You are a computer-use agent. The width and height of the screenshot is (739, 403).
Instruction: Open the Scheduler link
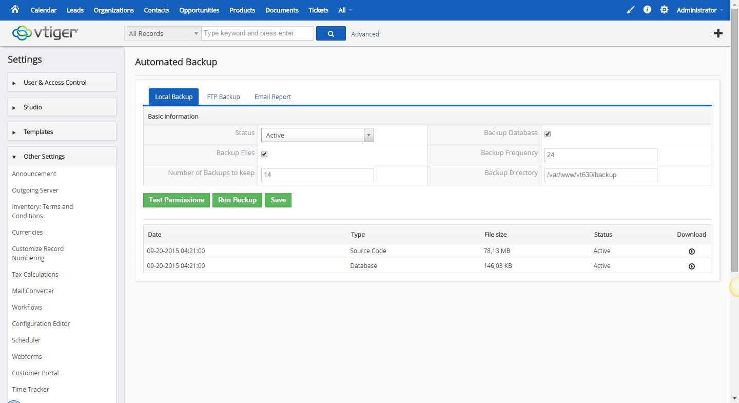[x=26, y=340]
